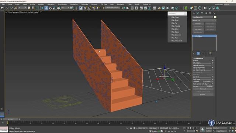Screen dimensions: 236x133
Task: Click the Mirror tool icon
Action: 123,8
